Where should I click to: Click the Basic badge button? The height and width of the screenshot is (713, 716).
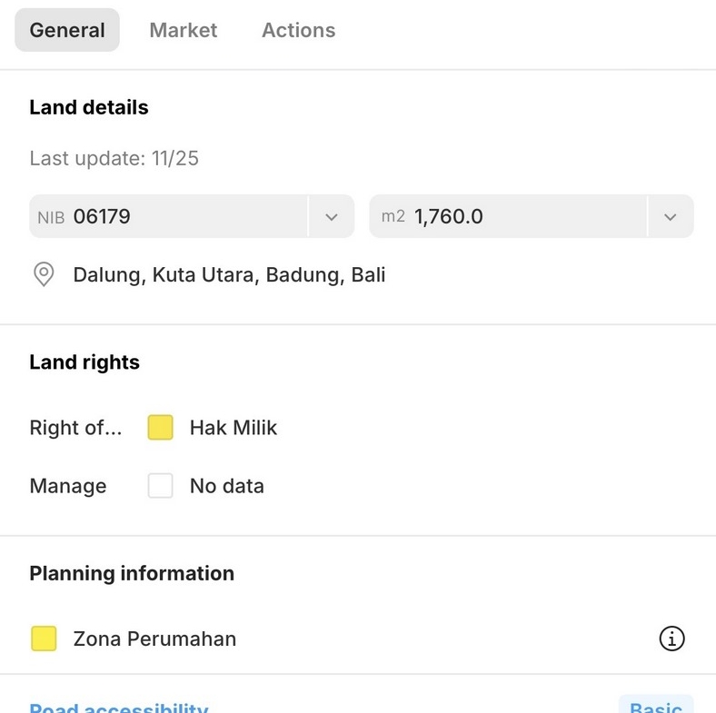click(656, 707)
